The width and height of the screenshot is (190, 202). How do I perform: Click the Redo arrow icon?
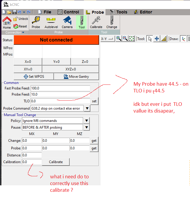click(29, 12)
